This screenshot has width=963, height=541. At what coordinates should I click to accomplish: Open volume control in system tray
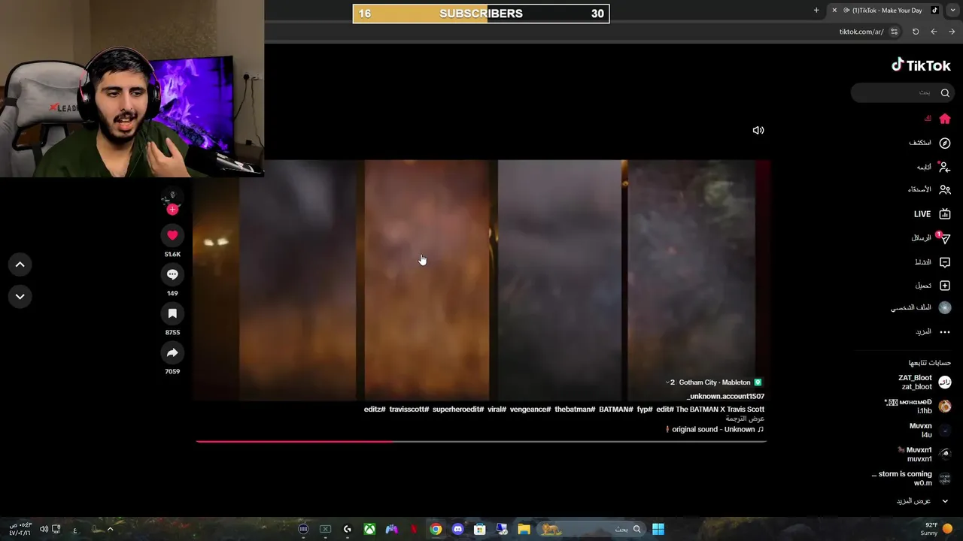click(x=44, y=529)
